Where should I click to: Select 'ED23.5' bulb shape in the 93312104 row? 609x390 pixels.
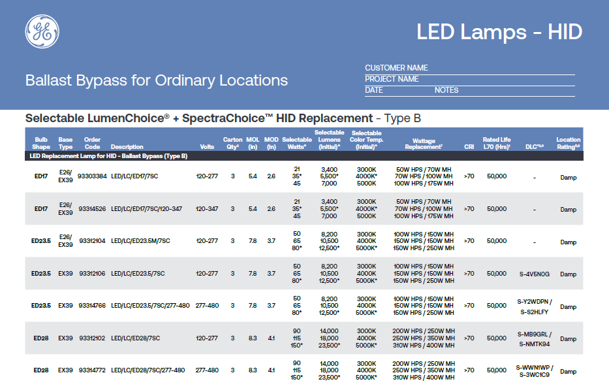click(41, 241)
